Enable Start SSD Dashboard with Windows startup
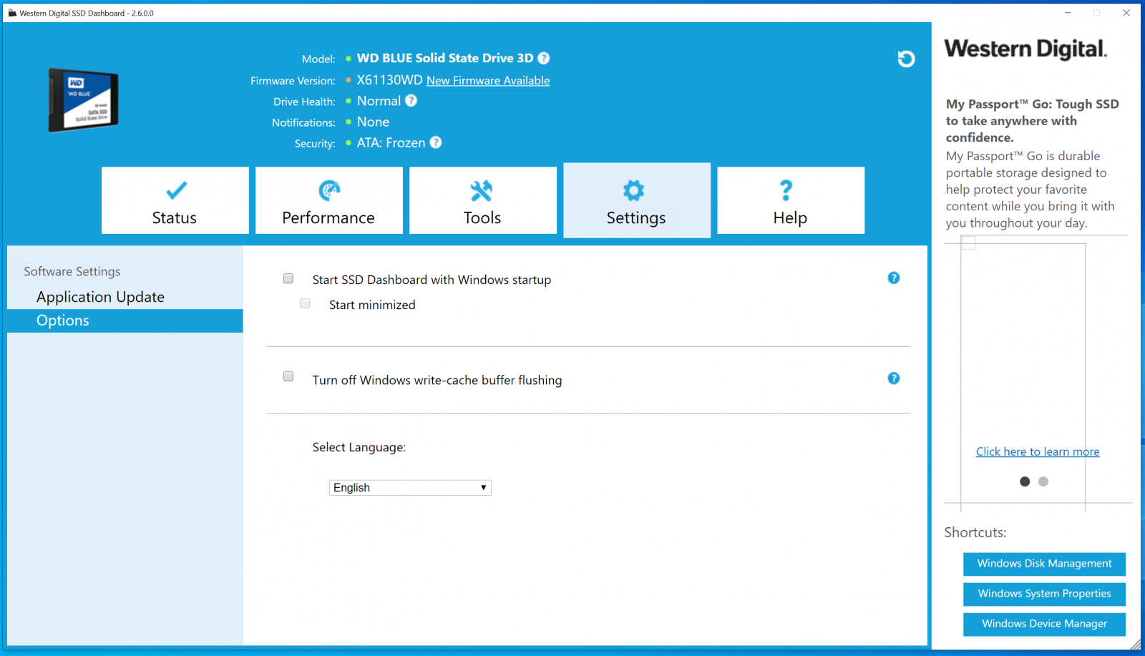Image resolution: width=1145 pixels, height=656 pixels. point(288,278)
